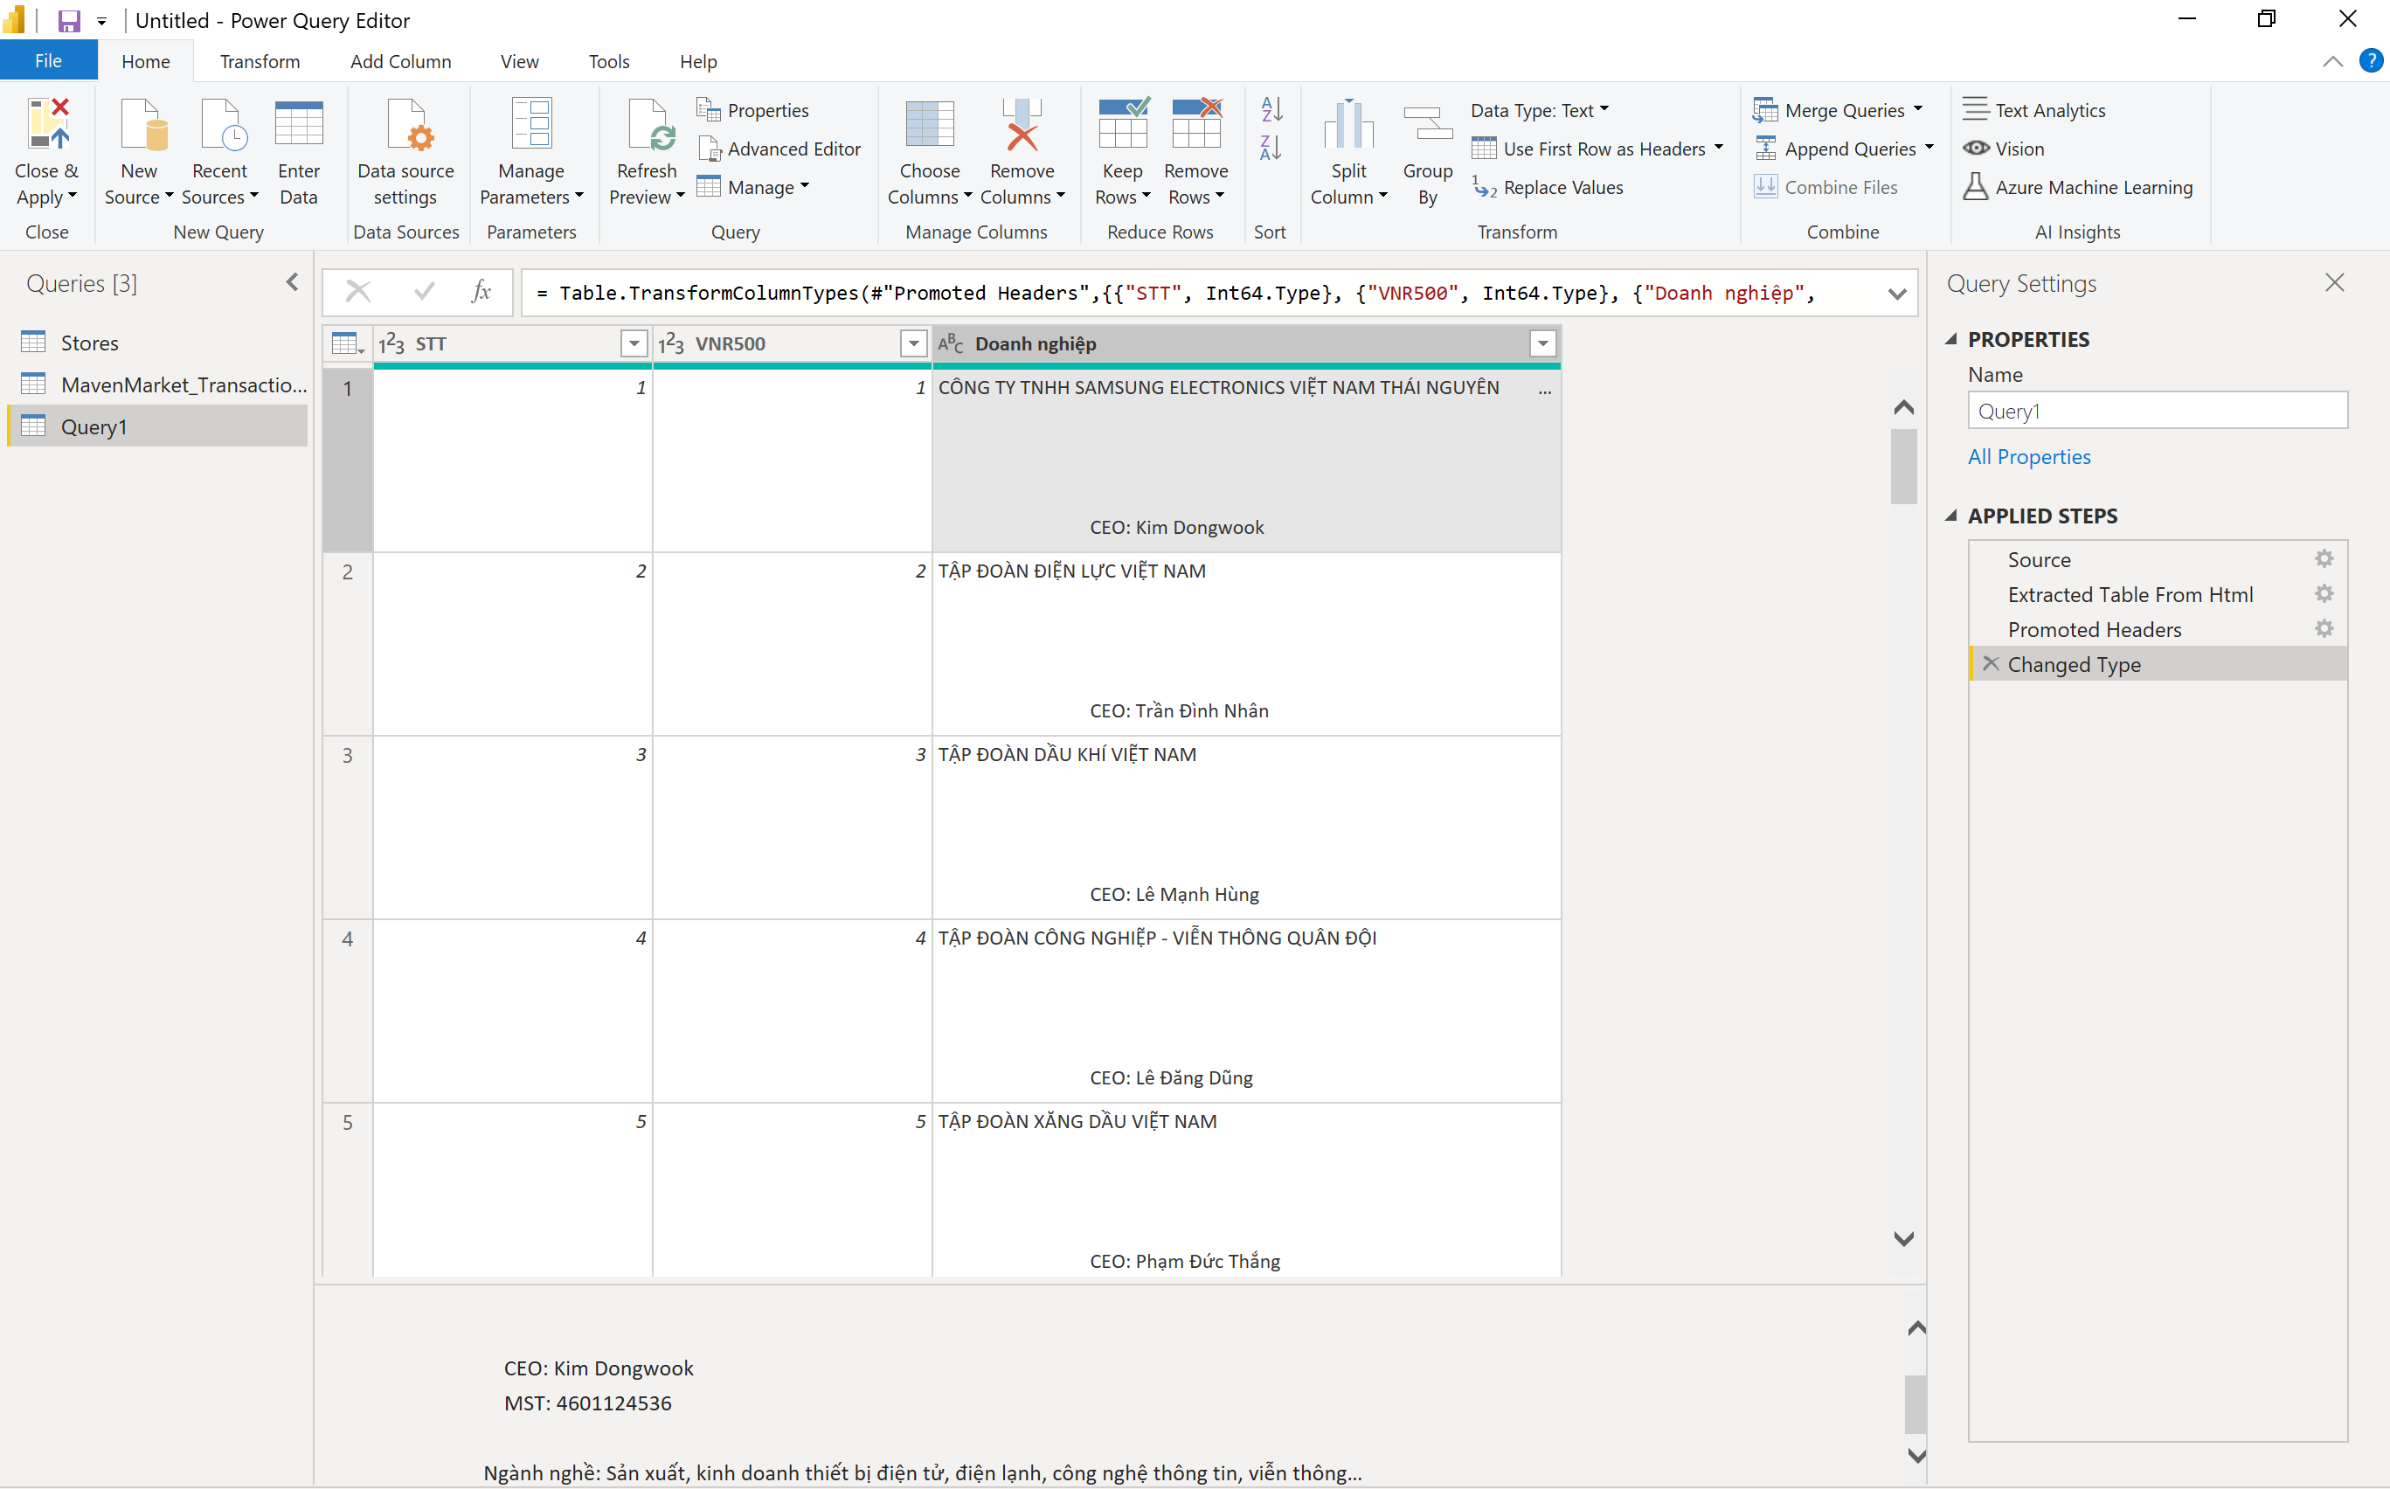Switch to the Help tab
Viewport: 2390px width, 1489px height.
pyautogui.click(x=698, y=61)
